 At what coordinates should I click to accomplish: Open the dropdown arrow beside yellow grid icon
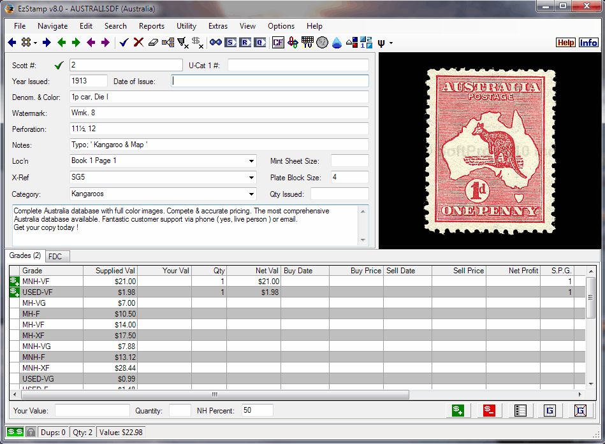[35, 43]
